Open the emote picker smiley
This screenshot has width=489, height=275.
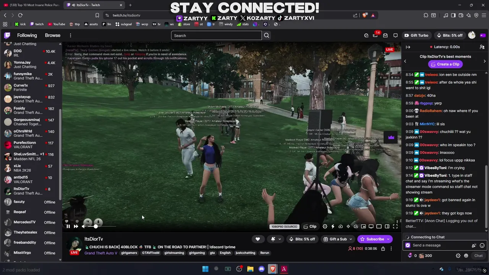[482, 246]
